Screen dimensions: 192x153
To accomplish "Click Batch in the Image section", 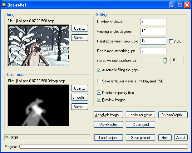I will [x=79, y=38].
